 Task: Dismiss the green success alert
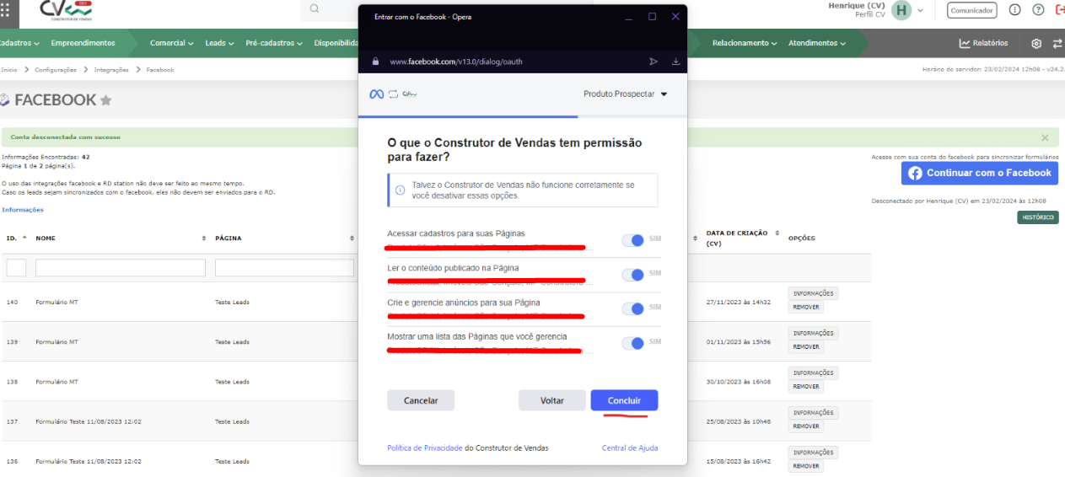click(1045, 137)
